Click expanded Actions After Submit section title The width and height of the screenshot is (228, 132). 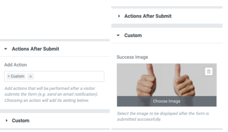pos(35,49)
